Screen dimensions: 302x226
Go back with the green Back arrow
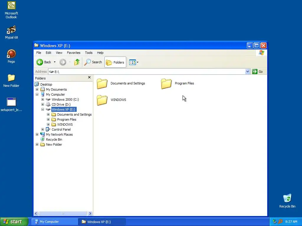44,62
